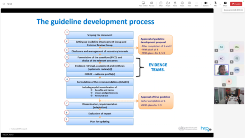The height and width of the screenshot is (139, 246).
Task: Click the shield icon near the meeting timer
Action: pos(4,4)
